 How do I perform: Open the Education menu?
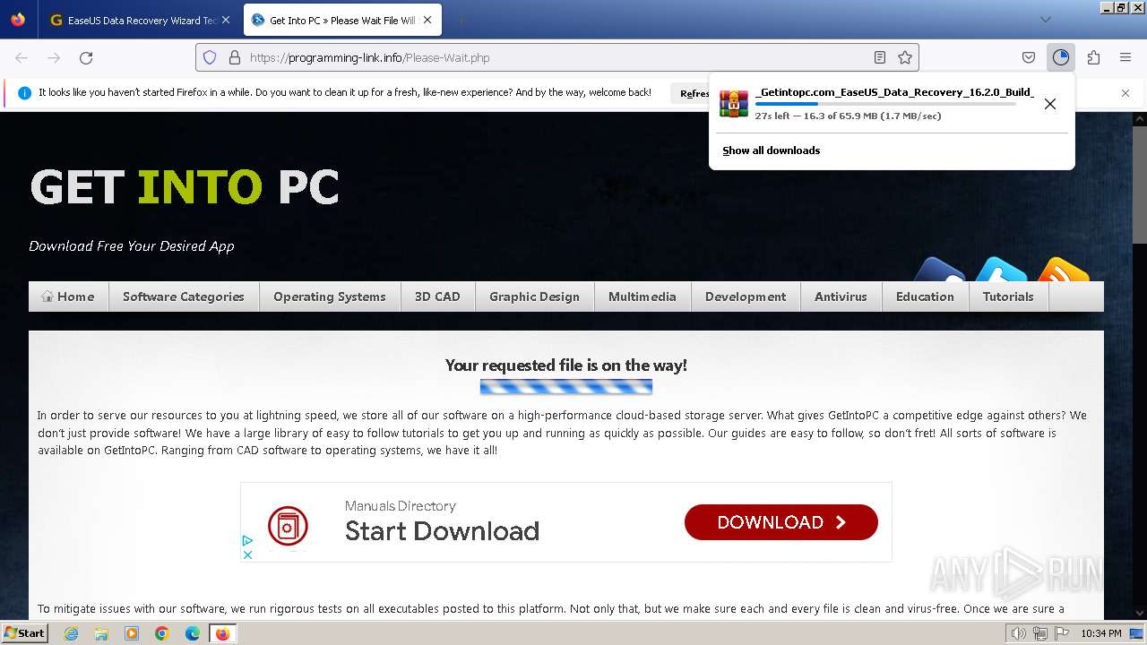click(925, 297)
